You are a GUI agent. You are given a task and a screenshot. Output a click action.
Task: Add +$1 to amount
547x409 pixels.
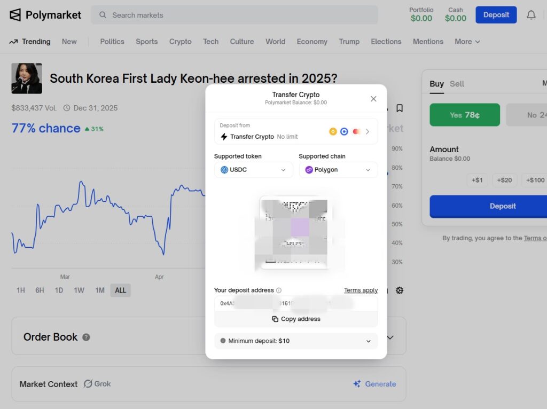(x=477, y=180)
